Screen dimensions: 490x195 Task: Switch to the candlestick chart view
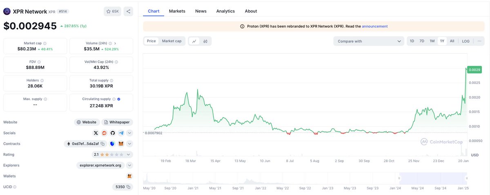(x=205, y=41)
